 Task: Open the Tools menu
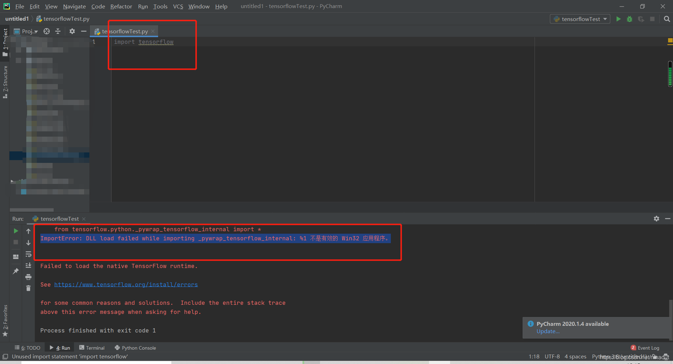160,6
